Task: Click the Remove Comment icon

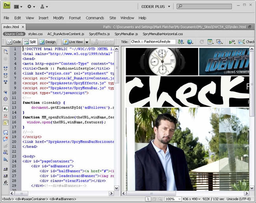Action: [6, 139]
